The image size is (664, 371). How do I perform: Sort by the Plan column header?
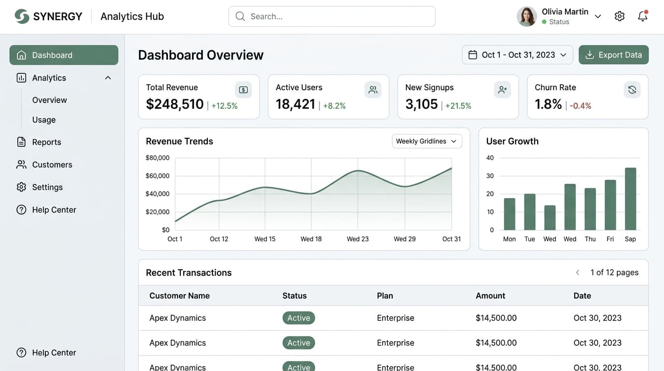(385, 296)
